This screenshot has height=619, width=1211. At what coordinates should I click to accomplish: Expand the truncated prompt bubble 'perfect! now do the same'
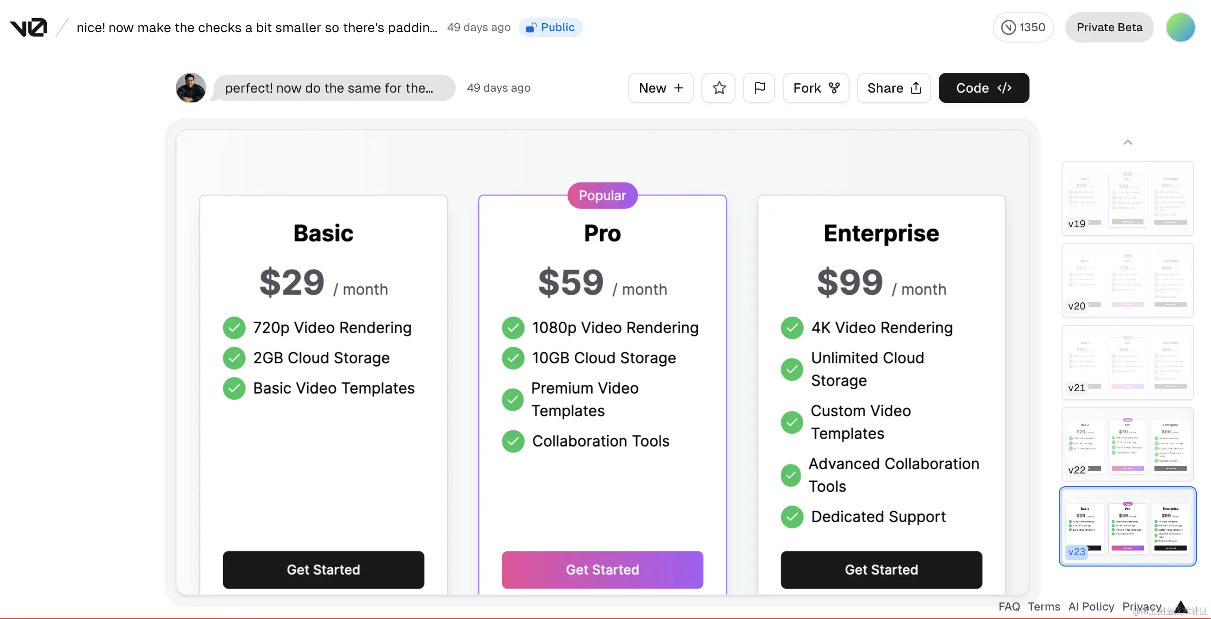(334, 88)
